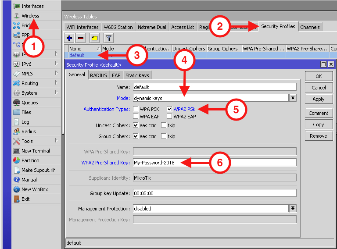The image size is (337, 249).
Task: Toggle Unicast Ciphers tkip checkbox
Action: tap(164, 125)
